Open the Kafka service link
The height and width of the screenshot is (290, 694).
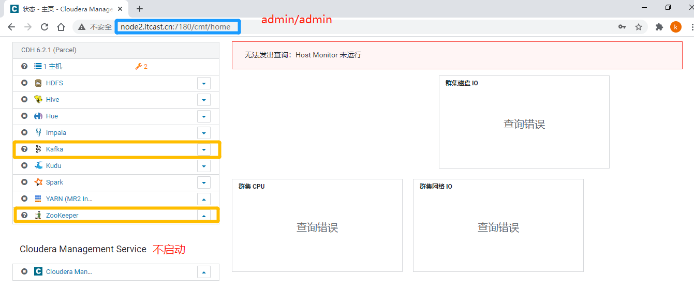pos(54,149)
